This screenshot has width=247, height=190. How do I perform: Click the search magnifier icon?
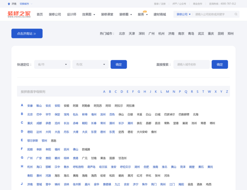point(236,14)
